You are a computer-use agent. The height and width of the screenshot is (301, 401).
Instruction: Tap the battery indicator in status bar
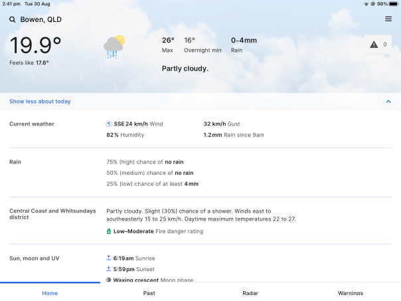click(x=393, y=4)
